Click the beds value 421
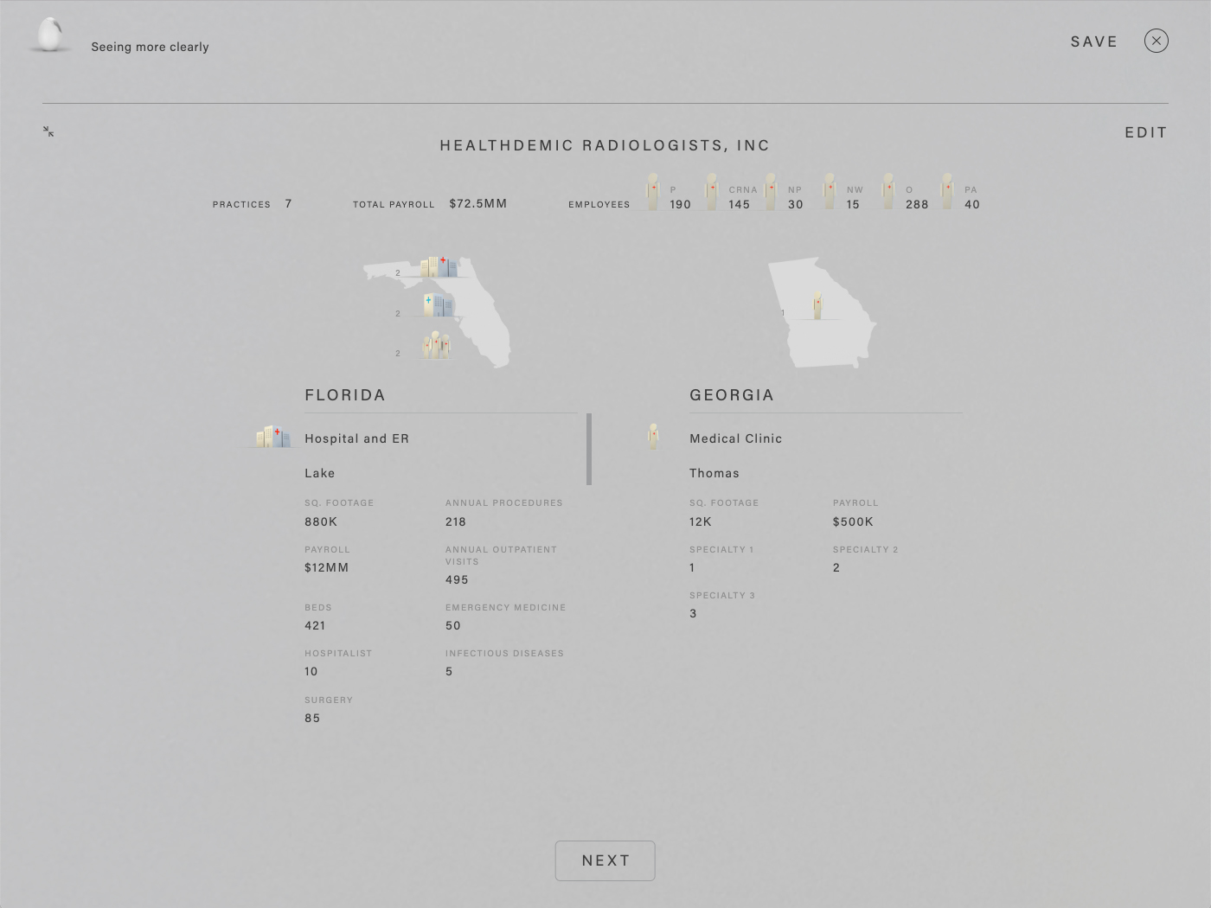 [315, 625]
